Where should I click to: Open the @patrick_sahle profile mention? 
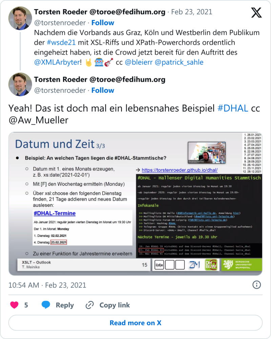click(x=179, y=62)
